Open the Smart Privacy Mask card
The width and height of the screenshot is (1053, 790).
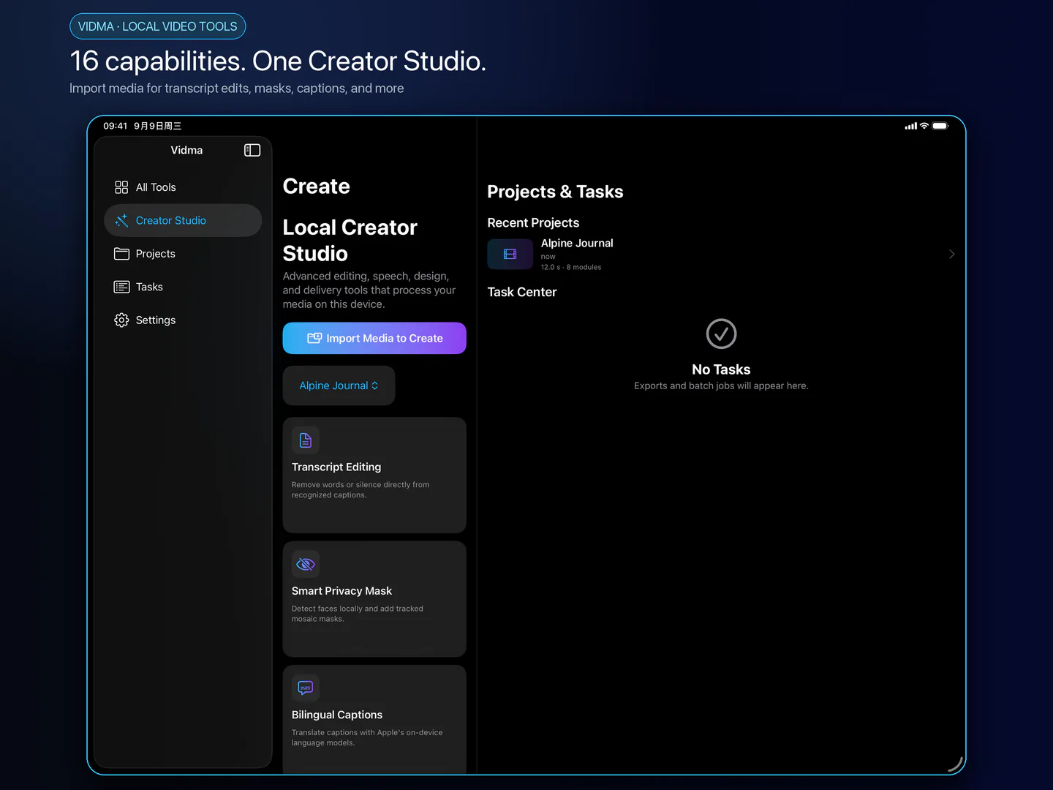coord(374,598)
